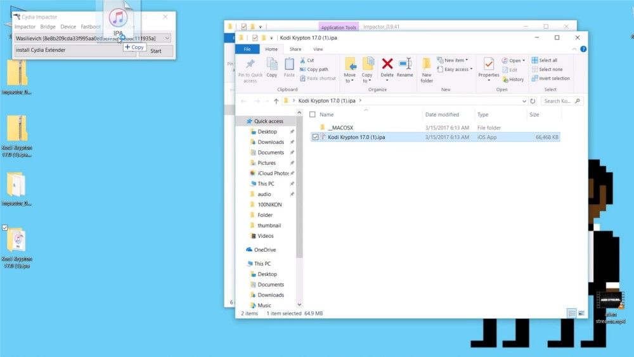Switch to large icons view in status bar

tap(581, 313)
